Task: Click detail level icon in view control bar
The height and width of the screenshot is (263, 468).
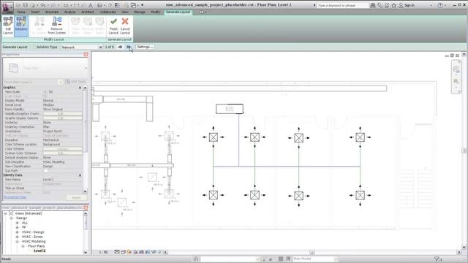Action: (117, 252)
